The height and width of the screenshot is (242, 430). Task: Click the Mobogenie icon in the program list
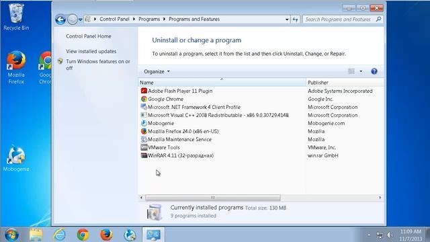(144, 123)
